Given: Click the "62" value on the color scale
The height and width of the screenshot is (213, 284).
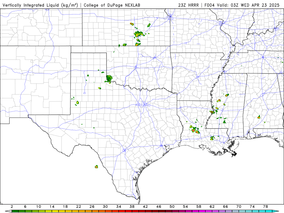Looking at the screenshot, I should [212, 207].
